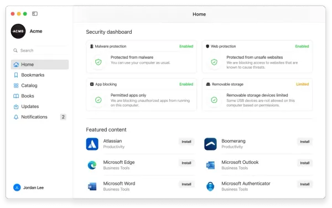Open the Updates section

(x=40, y=106)
